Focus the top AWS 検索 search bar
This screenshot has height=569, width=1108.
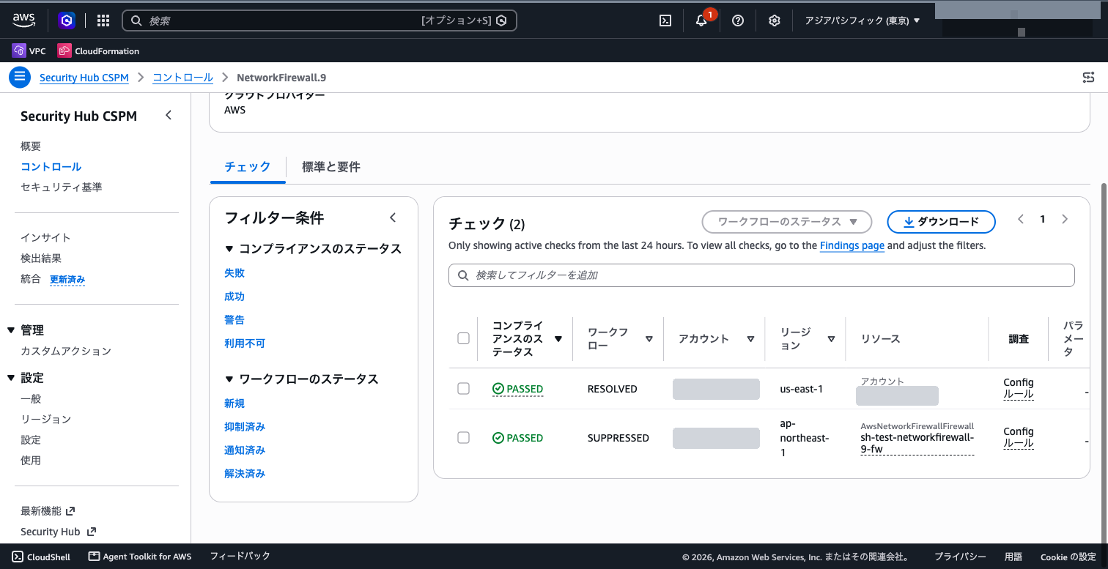320,21
